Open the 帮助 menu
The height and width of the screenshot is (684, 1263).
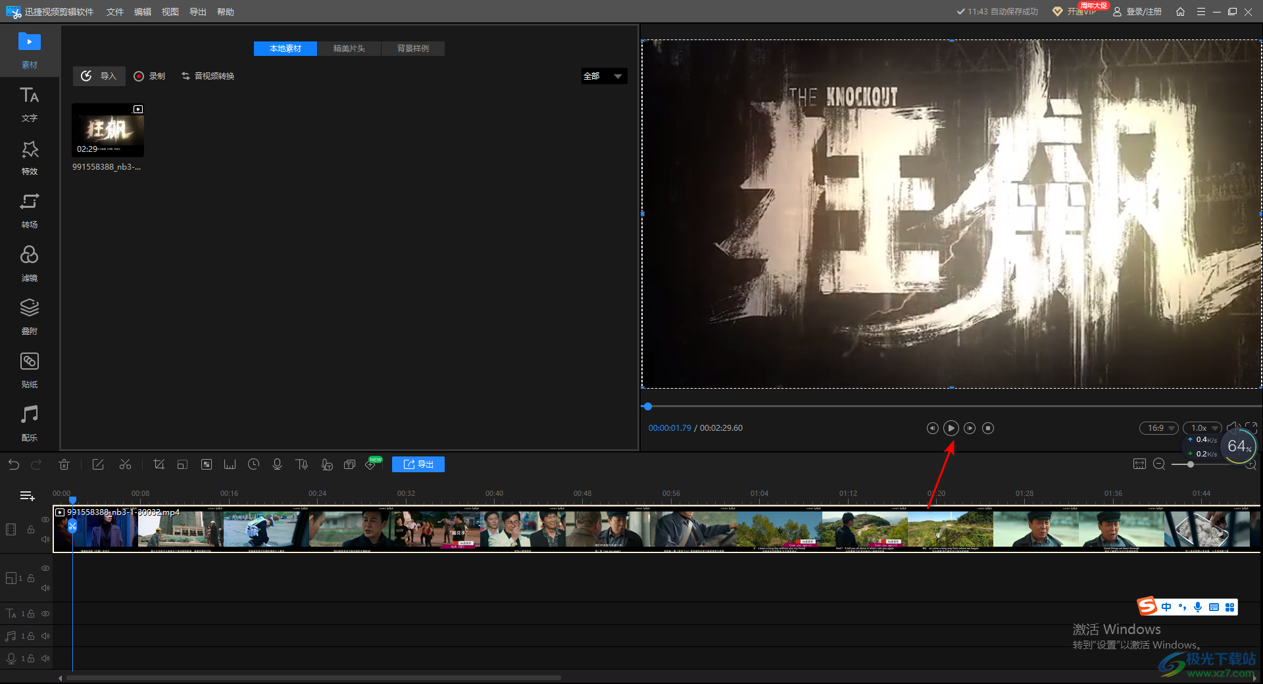226,12
